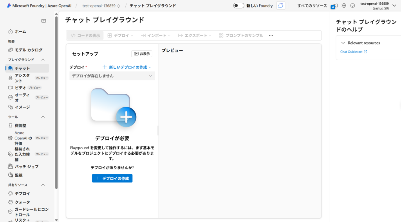
Task: Click the 監視 monitoring icon
Action: point(11,175)
